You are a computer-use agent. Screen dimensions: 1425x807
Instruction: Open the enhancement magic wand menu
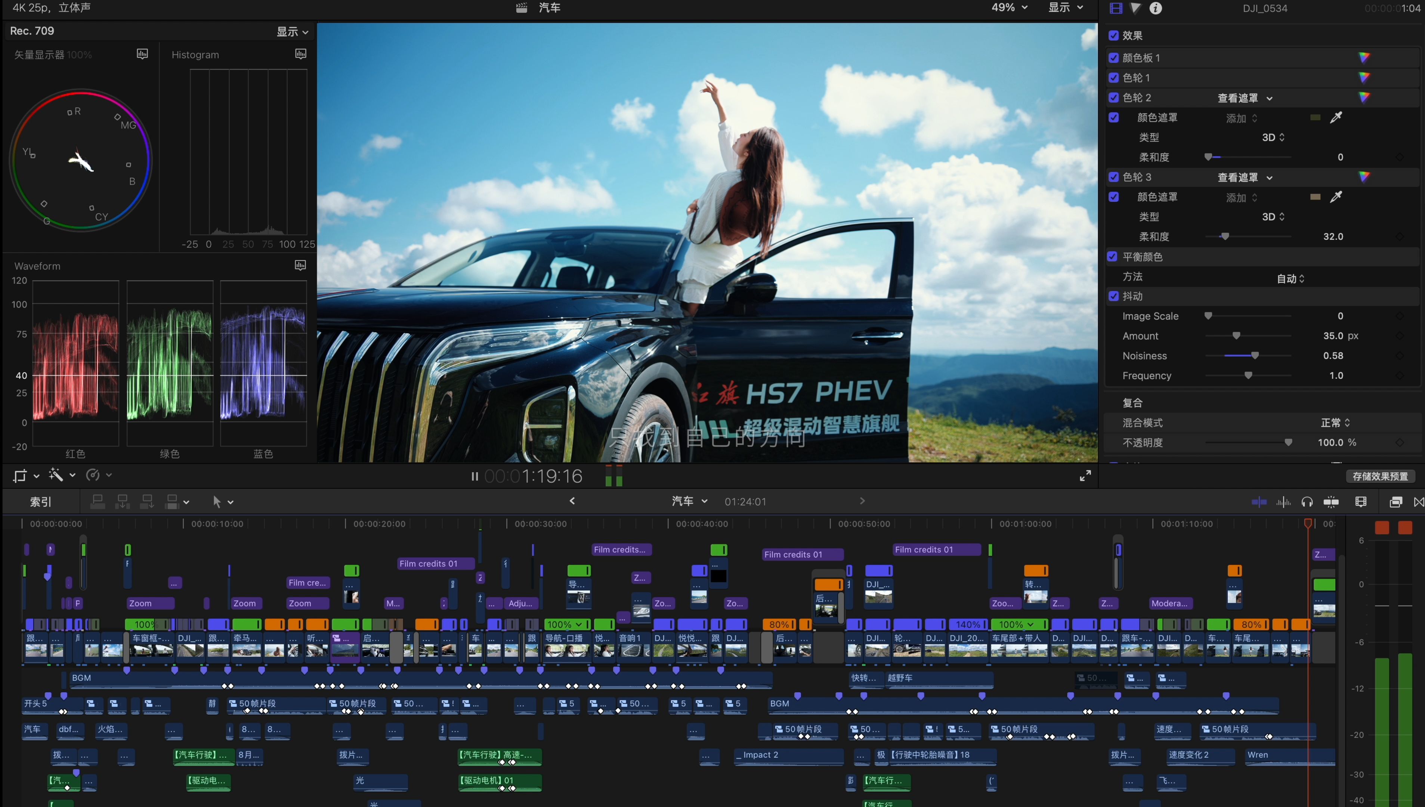[61, 475]
